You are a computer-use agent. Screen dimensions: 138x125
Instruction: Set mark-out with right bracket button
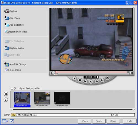point(131,73)
